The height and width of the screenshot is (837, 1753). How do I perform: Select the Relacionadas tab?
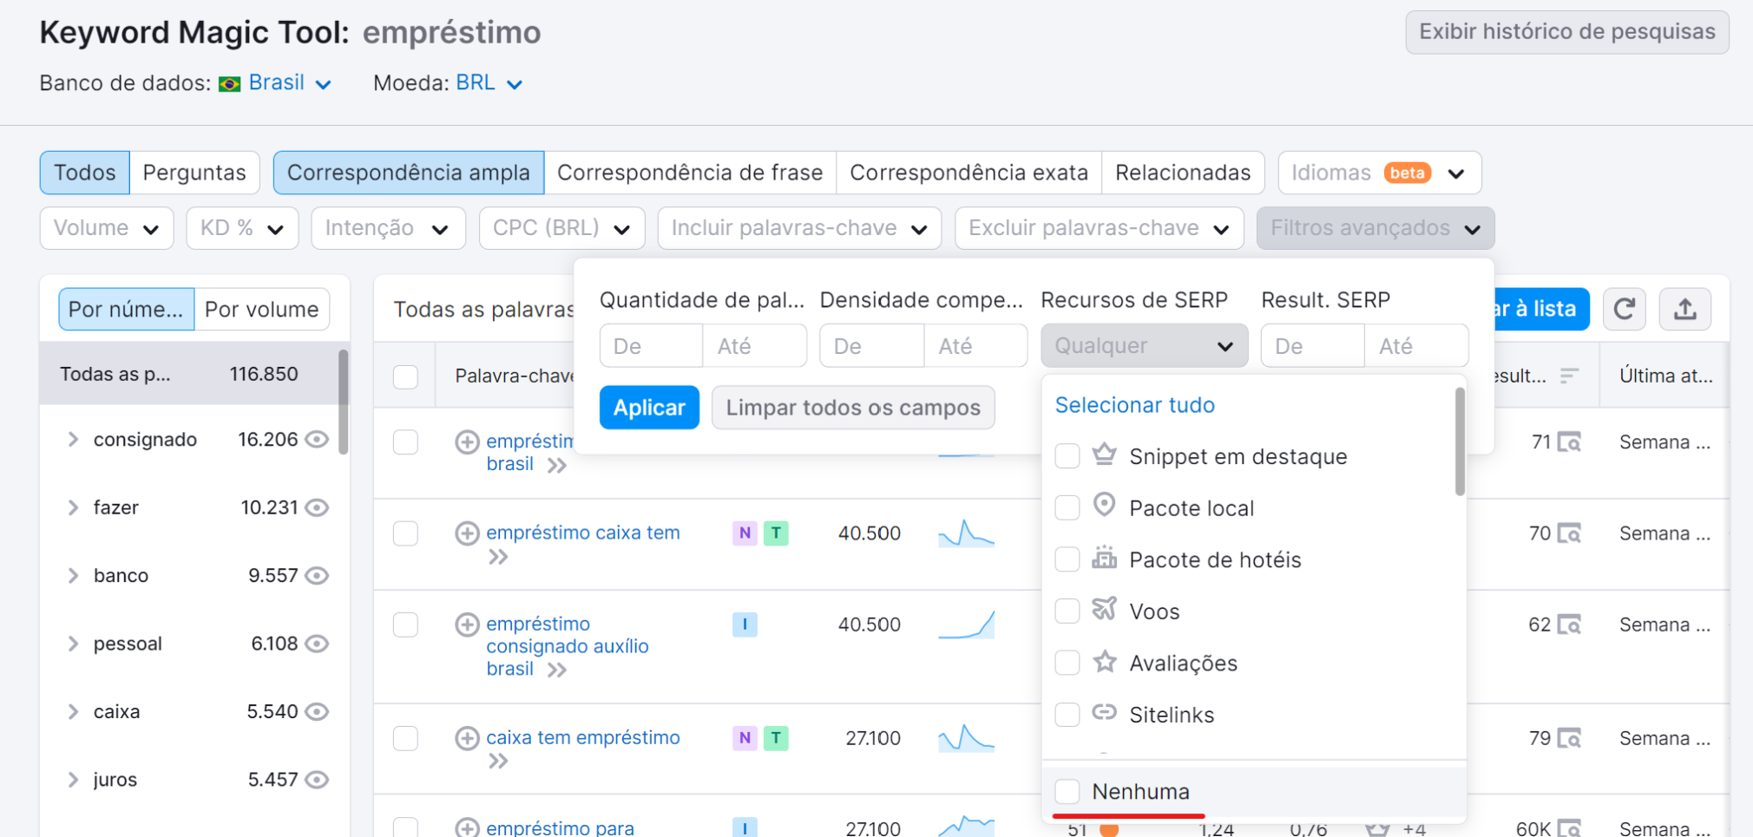(1183, 173)
